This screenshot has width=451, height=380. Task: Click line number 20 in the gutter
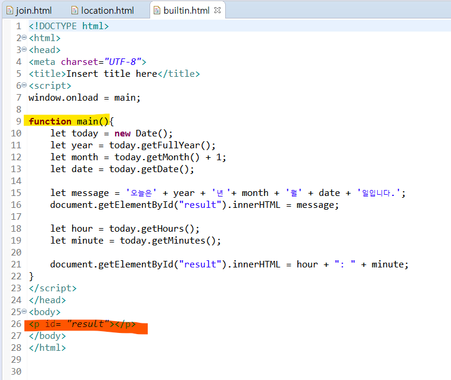[16, 253]
